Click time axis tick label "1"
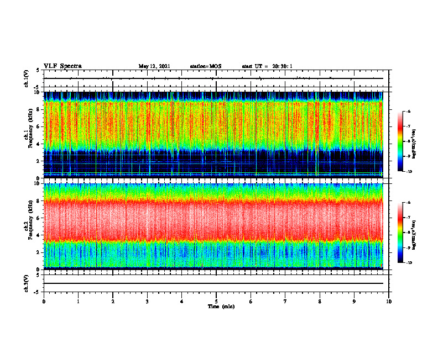 point(78,302)
